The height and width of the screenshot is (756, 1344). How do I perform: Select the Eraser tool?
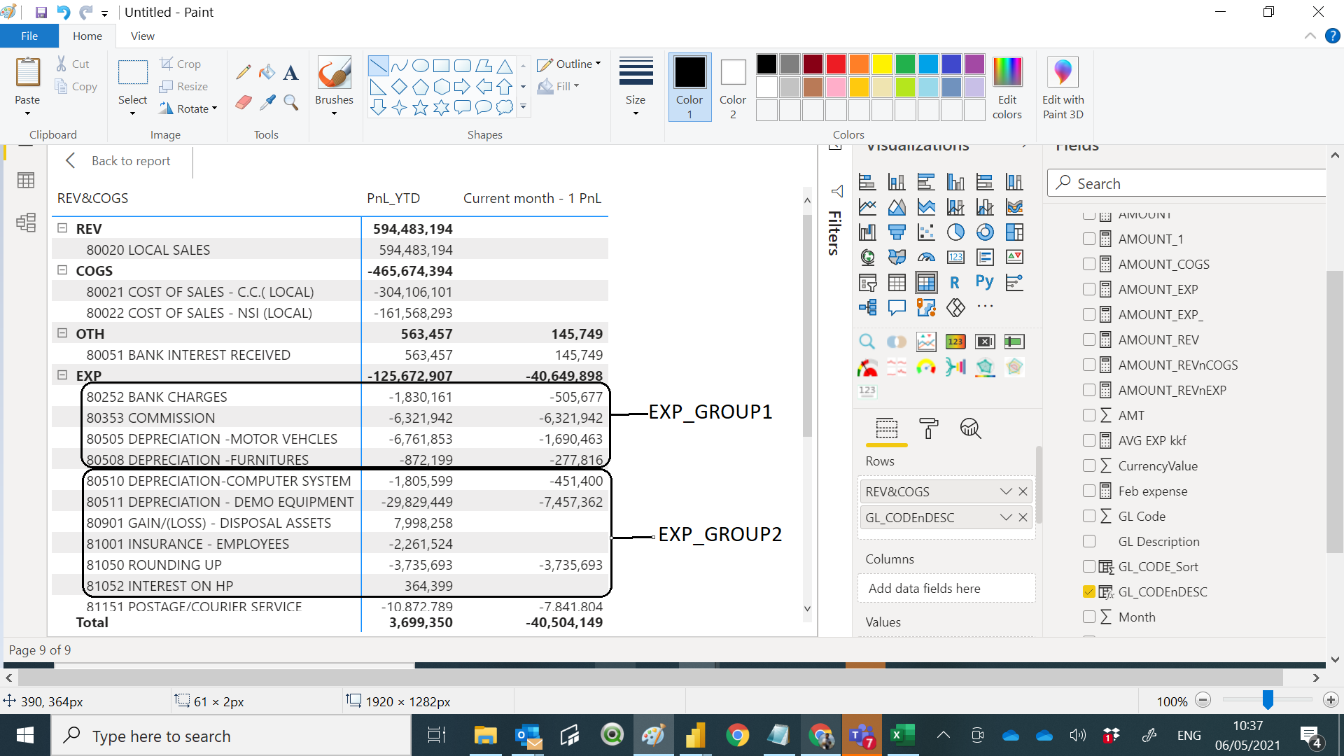(243, 102)
